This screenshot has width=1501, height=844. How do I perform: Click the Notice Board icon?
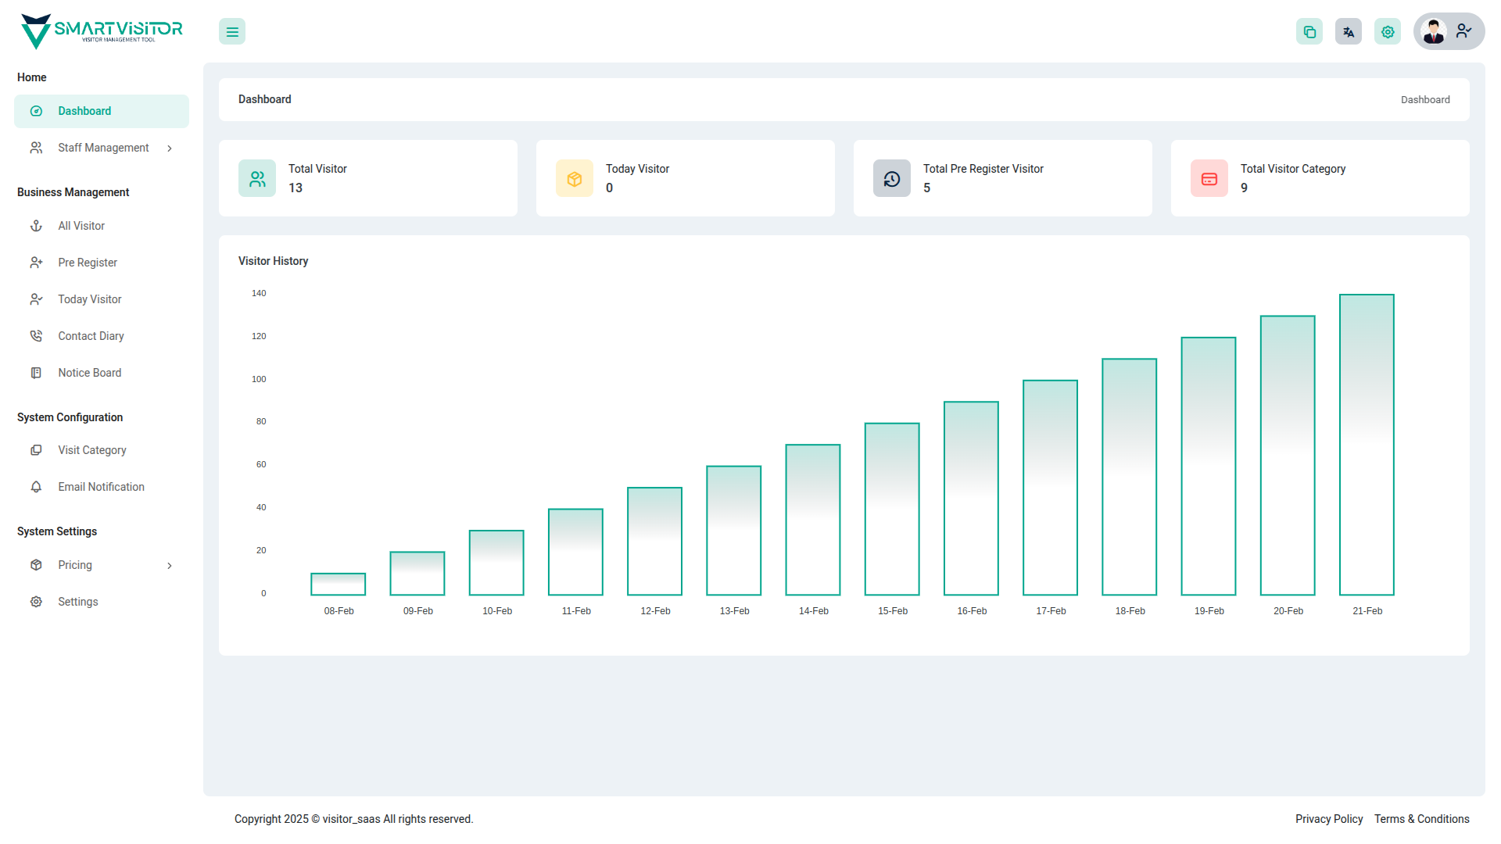tap(36, 373)
